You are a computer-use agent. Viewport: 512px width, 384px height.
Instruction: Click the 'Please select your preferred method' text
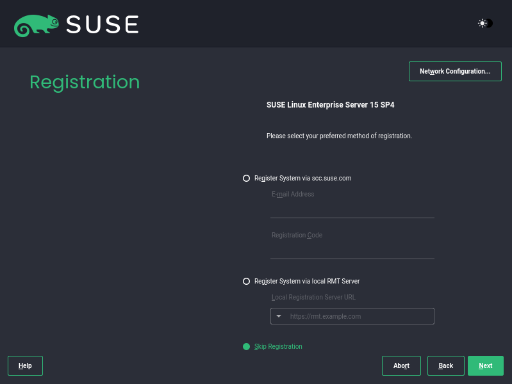tap(339, 136)
